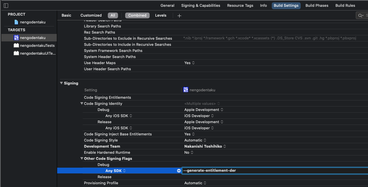Click the plus add setting button

click(179, 16)
